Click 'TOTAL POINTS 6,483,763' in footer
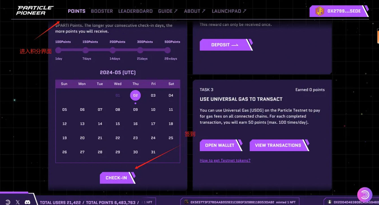The width and height of the screenshot is (379, 205). click(111, 202)
